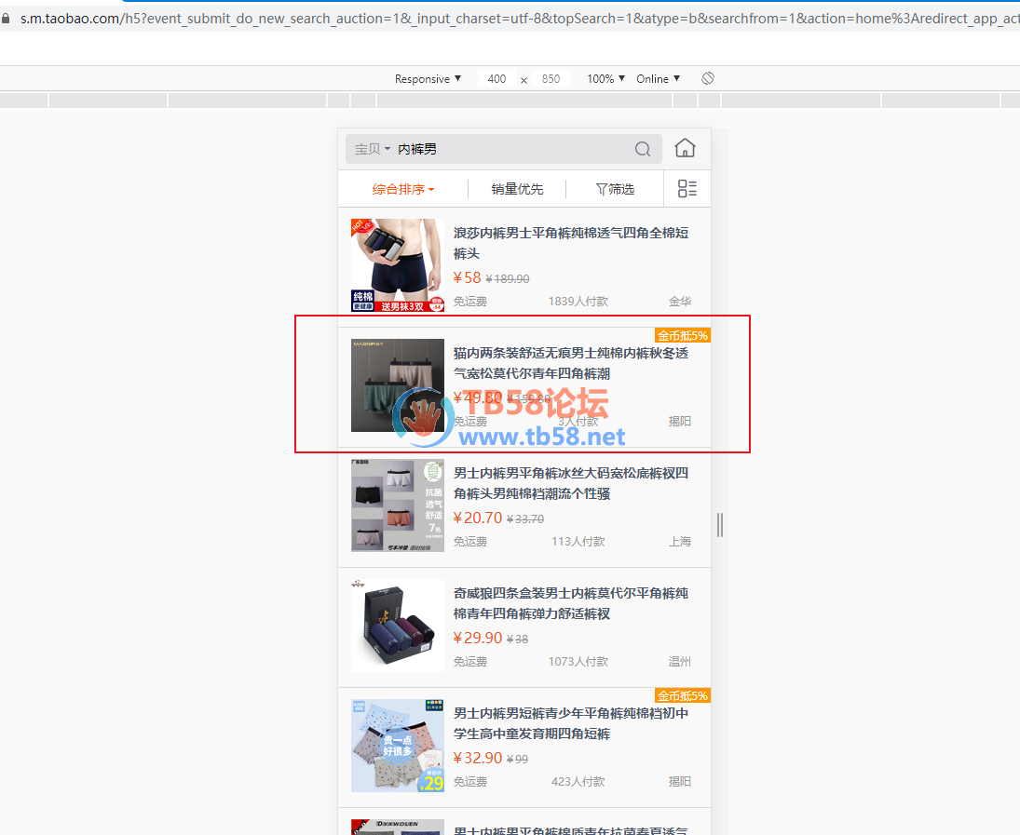Click the ¥58 price text
Viewport: 1020px width, 835px height.
click(467, 277)
